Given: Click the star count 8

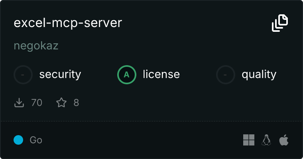Looking at the screenshot, I should coord(76,103).
